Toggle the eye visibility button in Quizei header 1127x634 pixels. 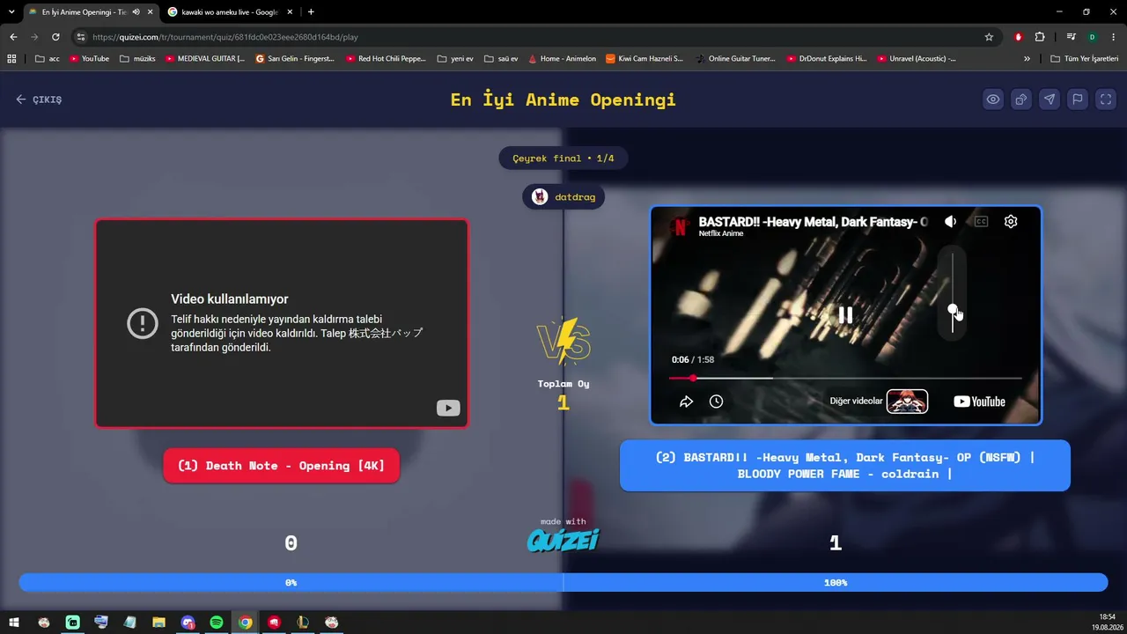993,100
